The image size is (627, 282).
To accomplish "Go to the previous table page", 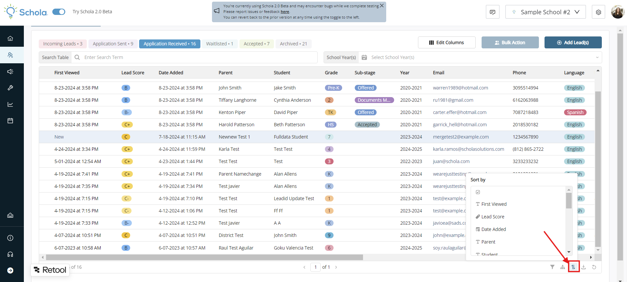I will [x=304, y=267].
